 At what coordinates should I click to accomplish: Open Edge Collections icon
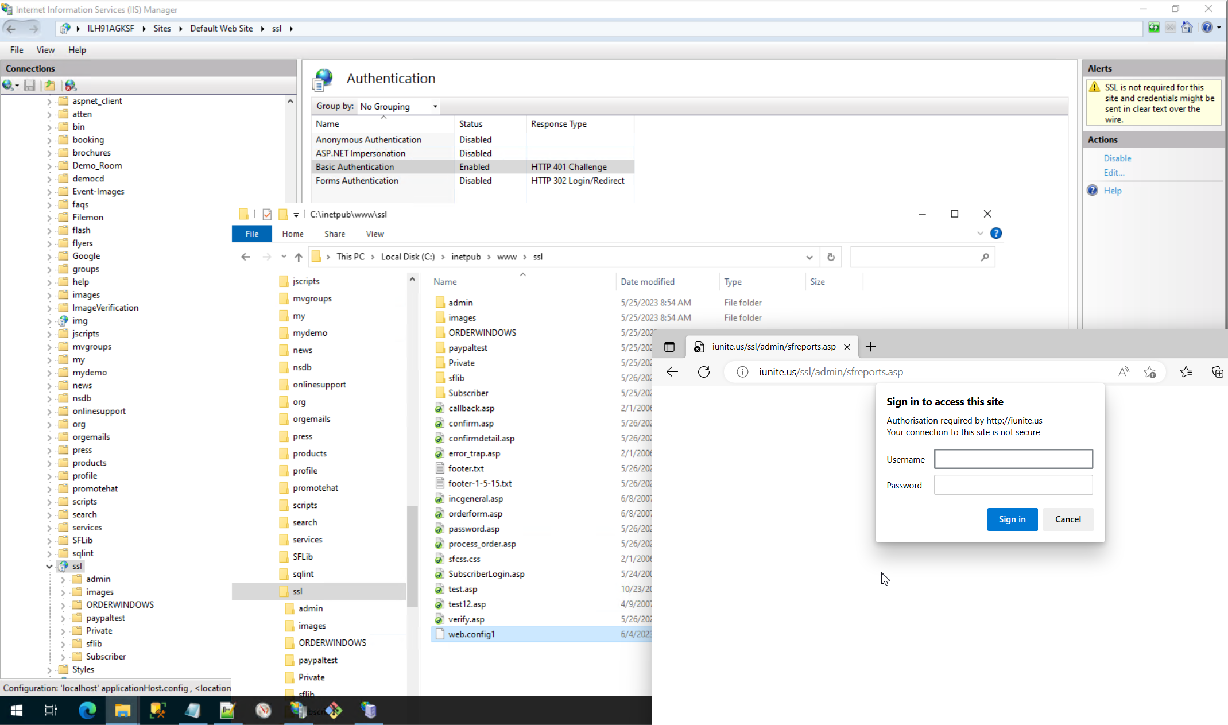coord(1217,372)
